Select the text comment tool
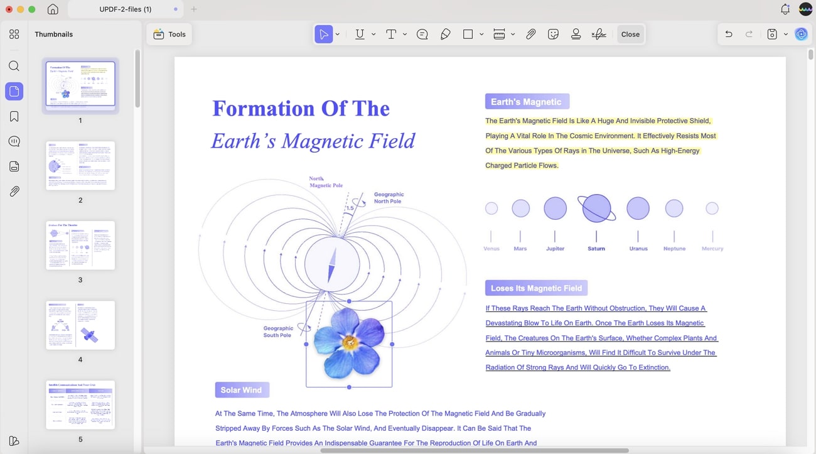The image size is (816, 454). pyautogui.click(x=391, y=35)
